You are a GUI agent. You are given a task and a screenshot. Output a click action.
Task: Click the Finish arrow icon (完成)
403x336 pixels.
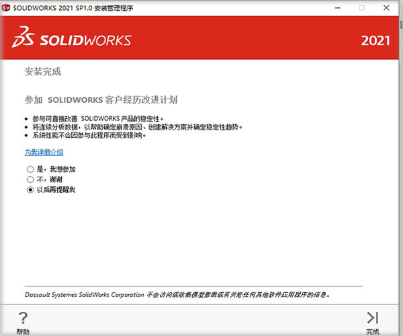pyautogui.click(x=373, y=318)
